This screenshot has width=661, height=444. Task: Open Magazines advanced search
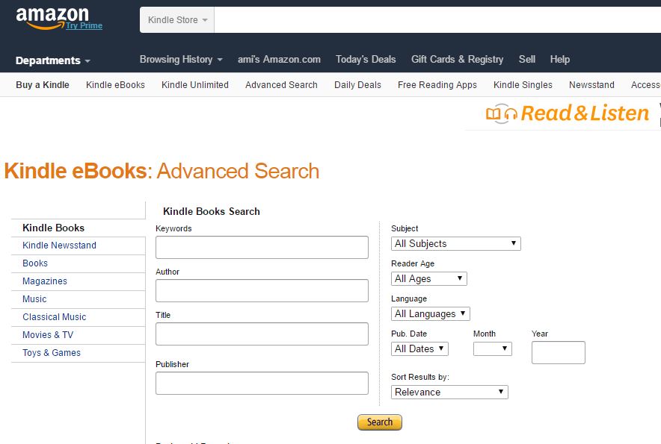pos(45,281)
